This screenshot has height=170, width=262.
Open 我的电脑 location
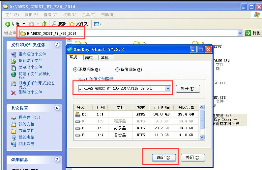27,137
